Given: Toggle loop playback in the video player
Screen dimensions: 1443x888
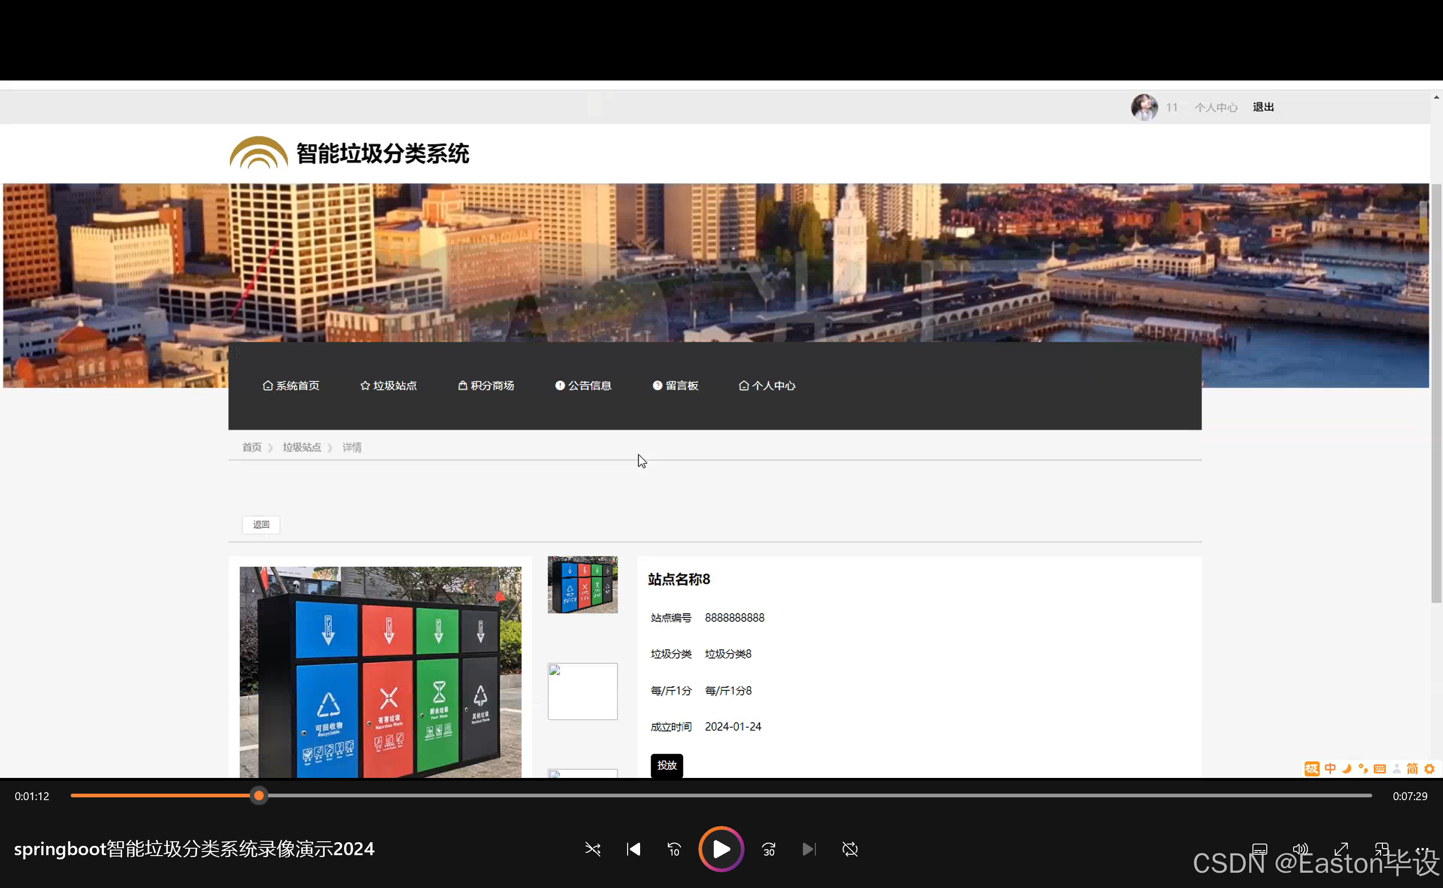Looking at the screenshot, I should point(850,849).
